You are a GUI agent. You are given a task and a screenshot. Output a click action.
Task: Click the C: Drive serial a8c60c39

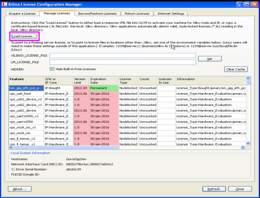point(74,170)
